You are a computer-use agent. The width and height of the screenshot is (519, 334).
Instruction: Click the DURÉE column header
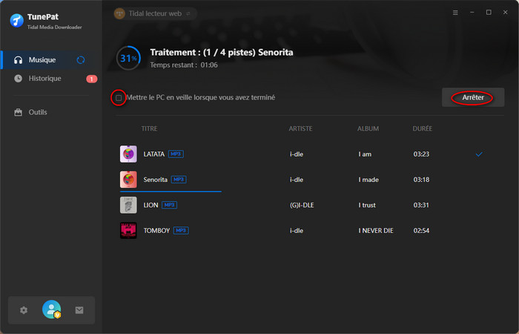tap(423, 128)
